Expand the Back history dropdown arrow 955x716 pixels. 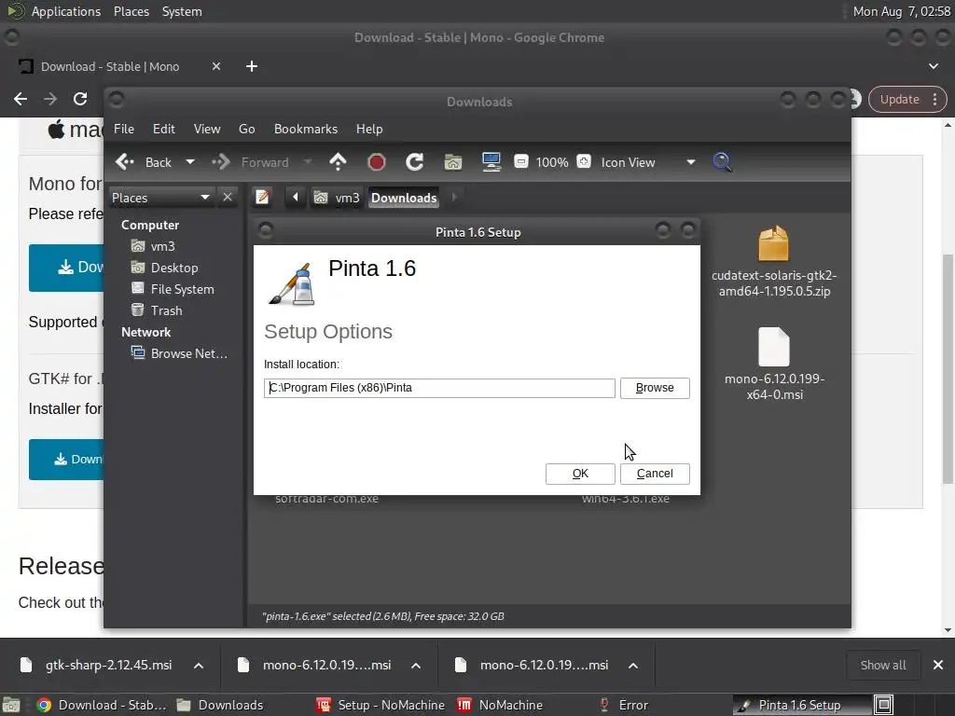[190, 162]
